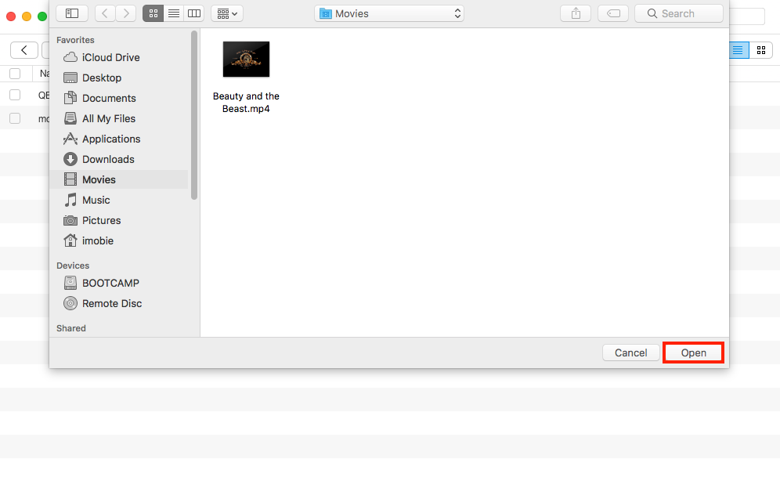Click the red close window button

11,16
